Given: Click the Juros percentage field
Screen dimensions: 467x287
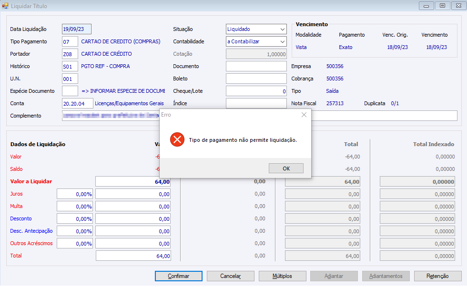Looking at the screenshot, I should click(x=75, y=194).
